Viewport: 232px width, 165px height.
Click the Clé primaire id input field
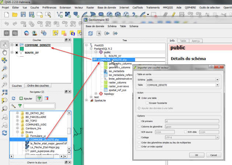click(192, 121)
